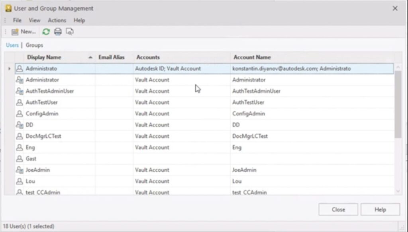The image size is (408, 232).
Task: Click the Account Name column header
Action: (x=252, y=57)
